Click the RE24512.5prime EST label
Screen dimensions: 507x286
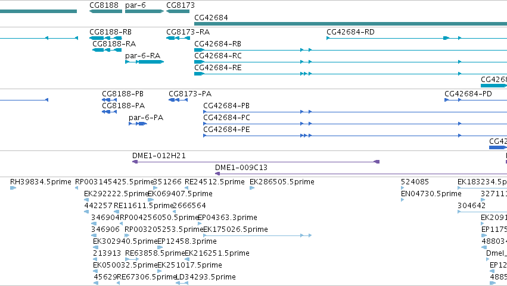(214, 182)
